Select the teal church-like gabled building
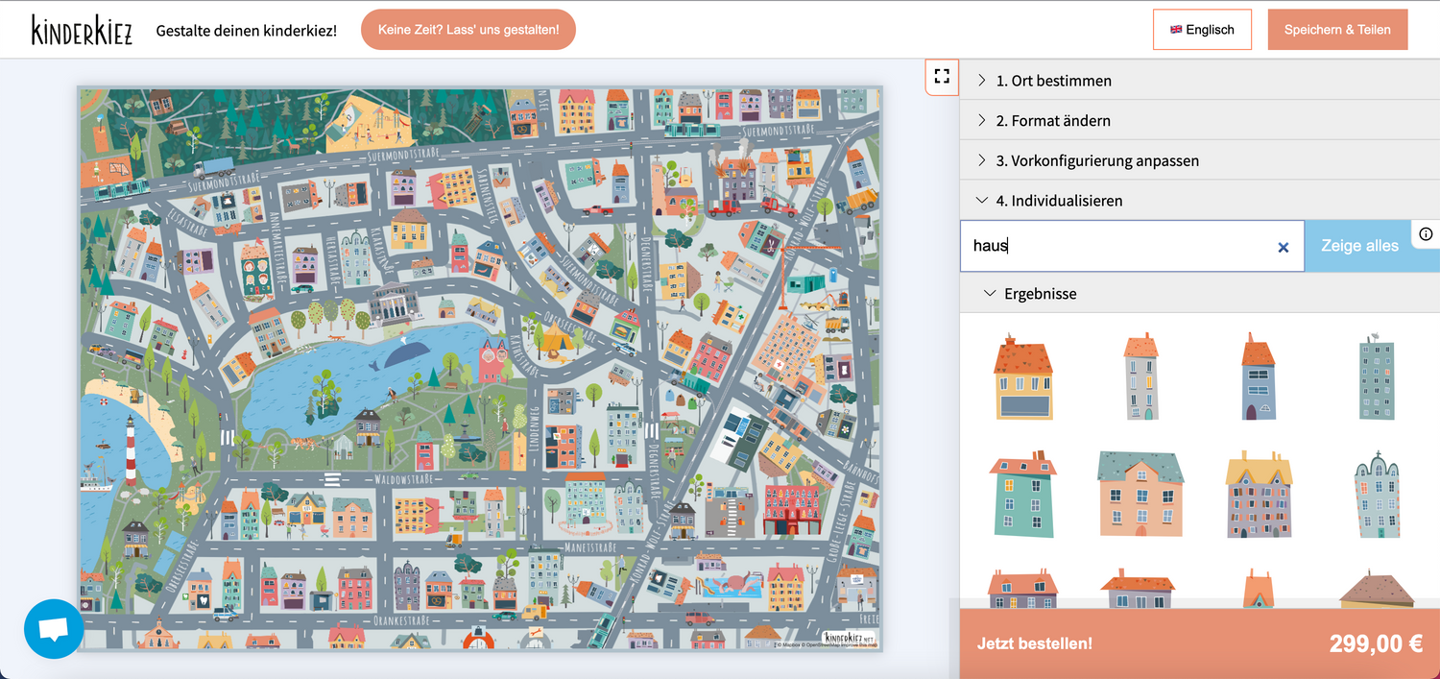 point(1376,495)
